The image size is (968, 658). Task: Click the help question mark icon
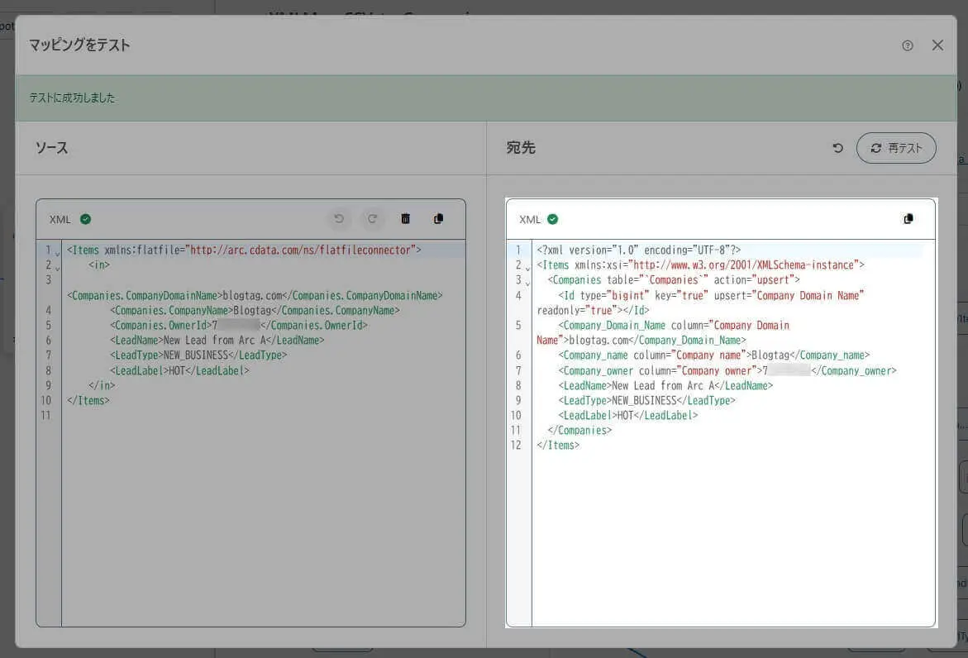[x=908, y=45]
